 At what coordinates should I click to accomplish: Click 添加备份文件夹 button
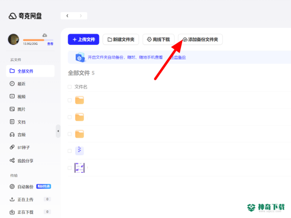click(x=200, y=40)
